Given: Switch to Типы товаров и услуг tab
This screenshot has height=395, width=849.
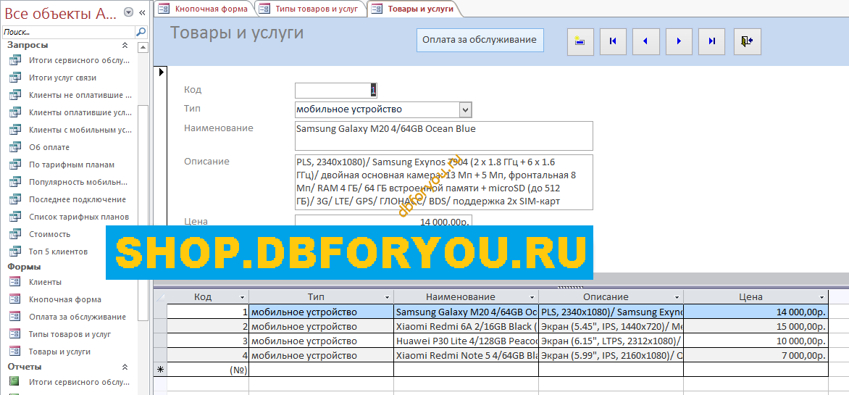Looking at the screenshot, I should [310, 9].
